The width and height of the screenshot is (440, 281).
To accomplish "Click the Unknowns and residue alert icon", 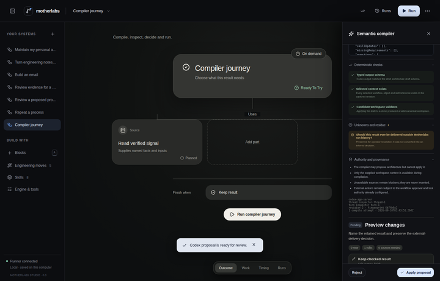I will (351, 125).
